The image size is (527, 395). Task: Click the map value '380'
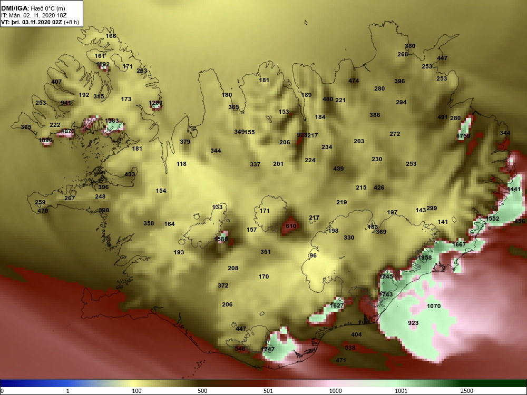pyautogui.click(x=410, y=46)
